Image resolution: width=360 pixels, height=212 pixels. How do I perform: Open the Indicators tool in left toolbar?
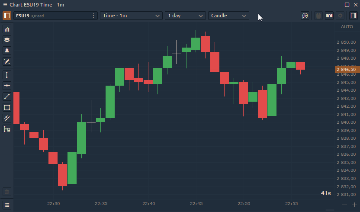pyautogui.click(x=7, y=29)
